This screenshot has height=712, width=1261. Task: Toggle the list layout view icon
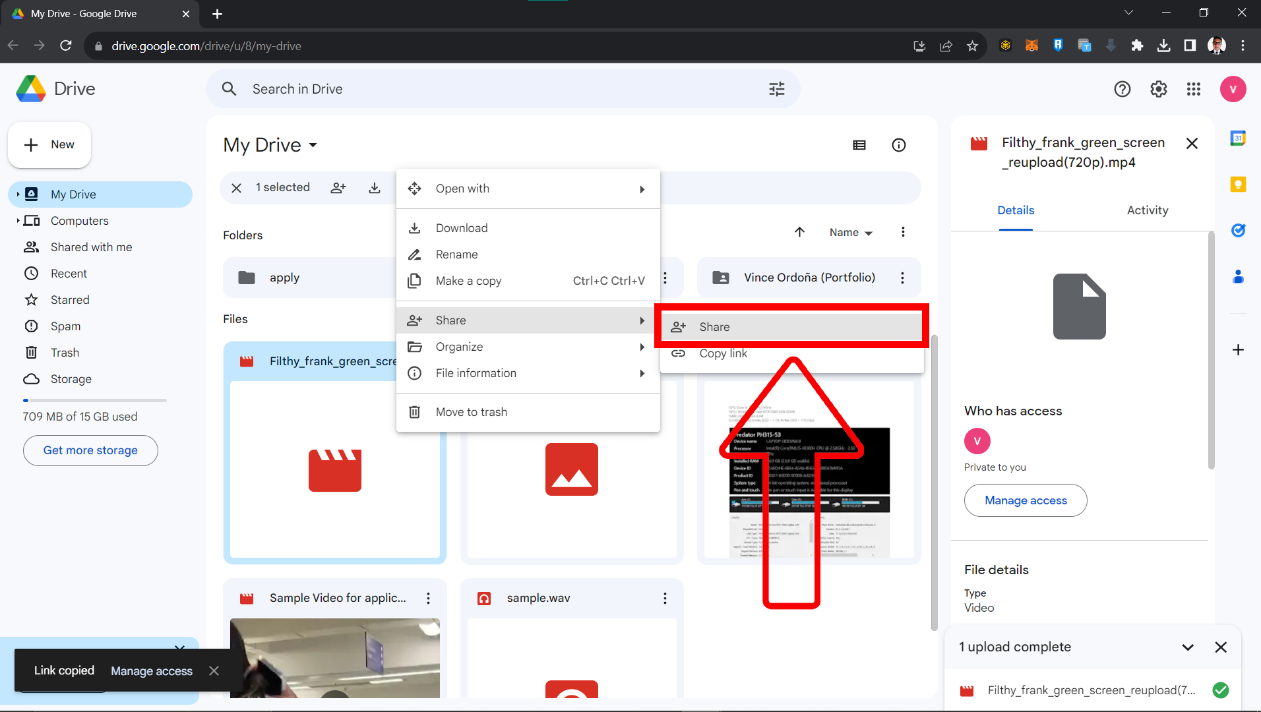[859, 144]
